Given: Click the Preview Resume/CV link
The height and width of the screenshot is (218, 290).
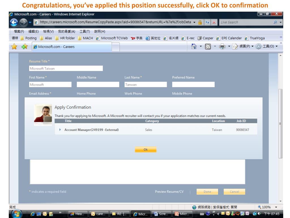Looking at the screenshot, I should click(x=169, y=192).
